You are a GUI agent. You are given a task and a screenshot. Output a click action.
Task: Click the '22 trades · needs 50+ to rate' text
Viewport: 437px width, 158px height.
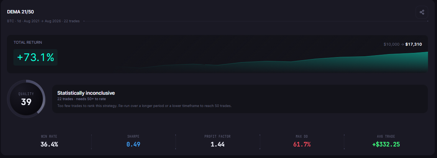point(82,99)
